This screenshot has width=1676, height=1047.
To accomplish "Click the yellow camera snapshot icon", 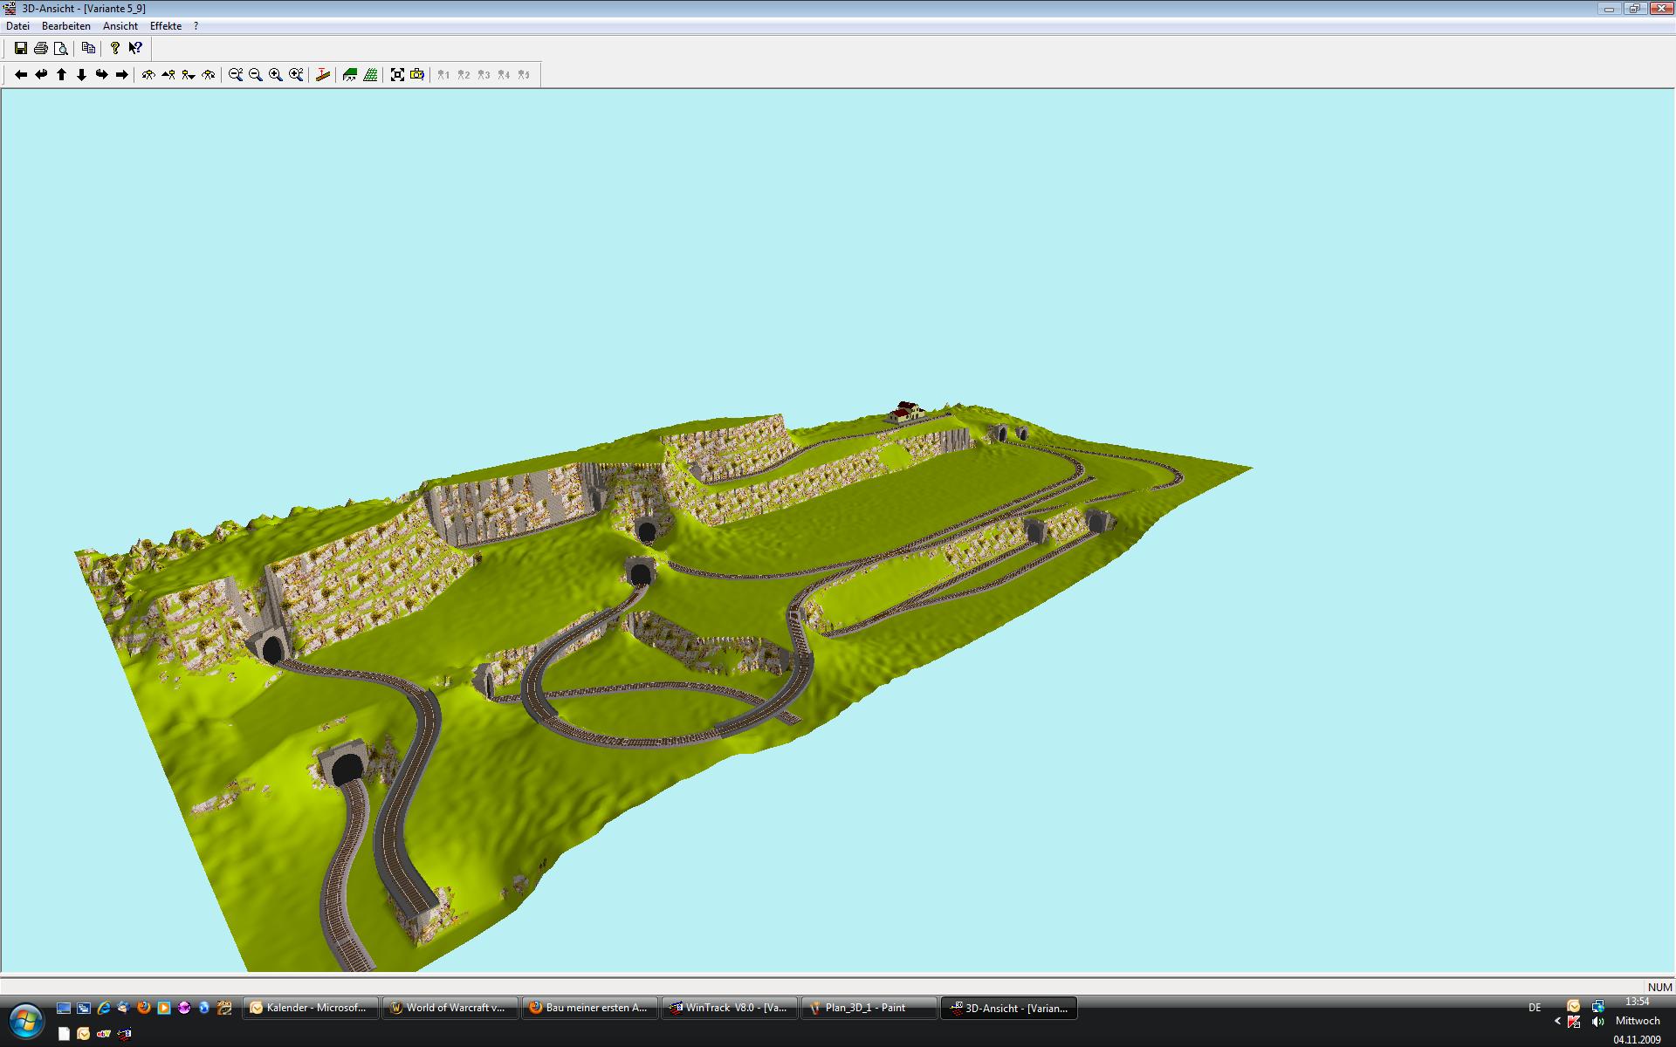I will click(x=417, y=75).
